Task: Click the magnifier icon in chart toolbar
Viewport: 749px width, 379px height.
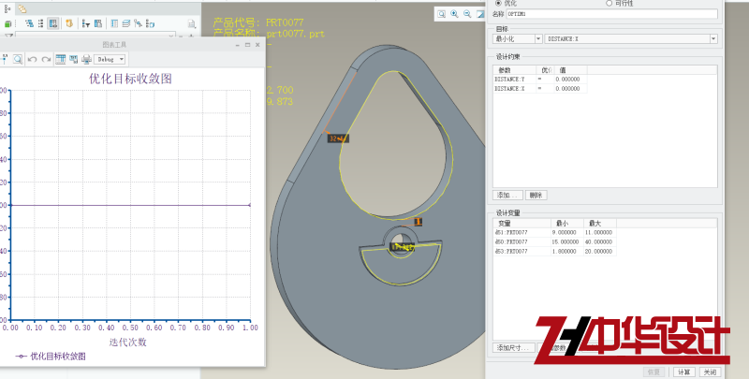Action: [18, 59]
